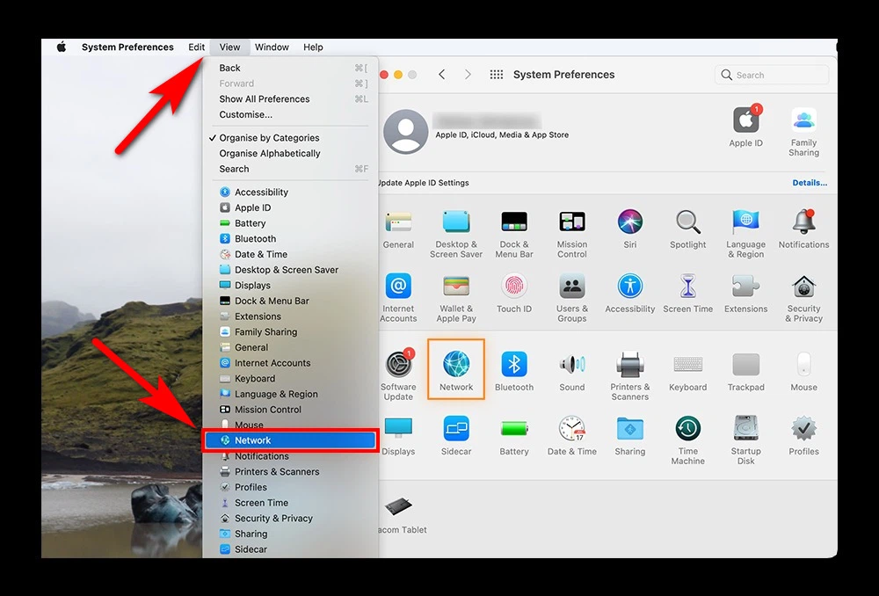Viewport: 879px width, 596px height.
Task: Choose Back in the View menu
Action: 290,68
